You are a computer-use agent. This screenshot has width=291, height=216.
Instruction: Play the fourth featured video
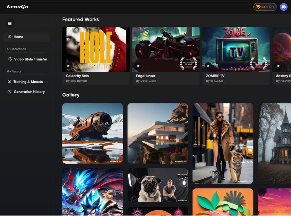pos(278,66)
